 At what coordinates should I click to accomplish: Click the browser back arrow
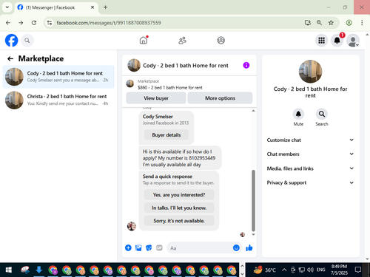coord(8,23)
